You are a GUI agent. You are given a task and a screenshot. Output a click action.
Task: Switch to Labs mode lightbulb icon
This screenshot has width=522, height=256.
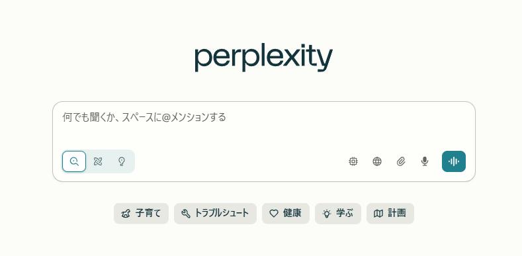122,161
